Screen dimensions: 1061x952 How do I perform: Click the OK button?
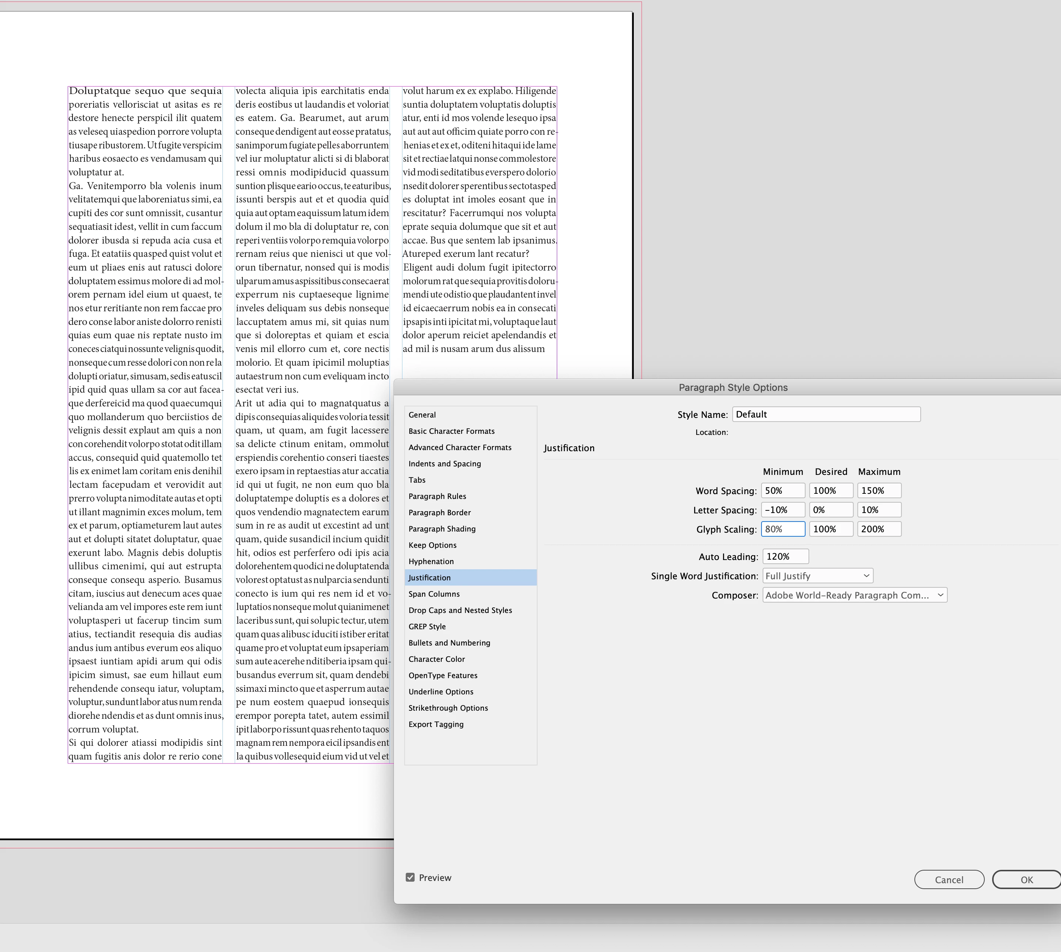tap(1026, 879)
